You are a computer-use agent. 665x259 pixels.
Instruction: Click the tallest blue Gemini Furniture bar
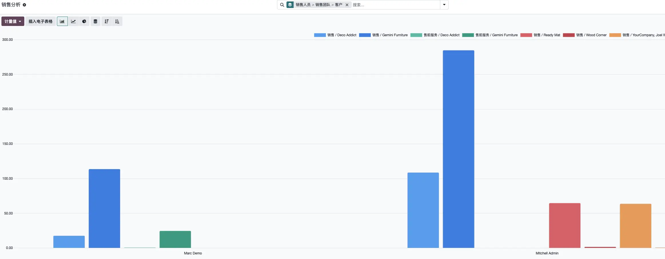coord(458,148)
